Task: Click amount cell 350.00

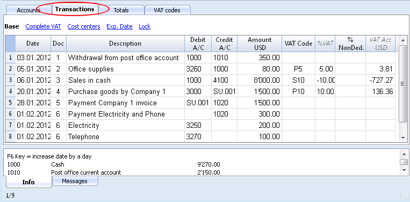Action: [x=260, y=57]
